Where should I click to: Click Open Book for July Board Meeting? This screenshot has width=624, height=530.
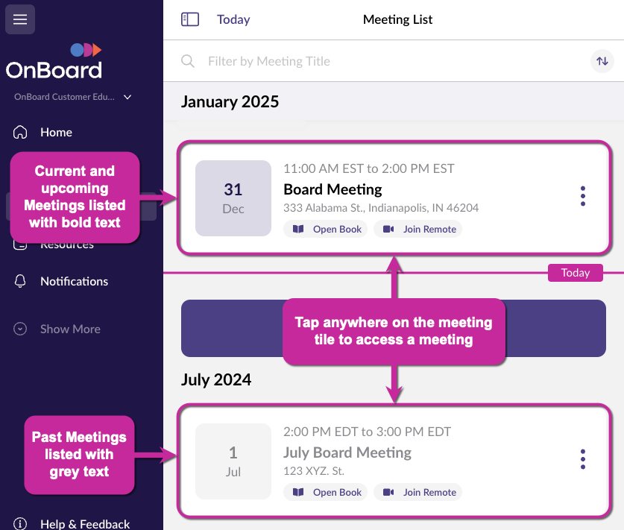327,492
